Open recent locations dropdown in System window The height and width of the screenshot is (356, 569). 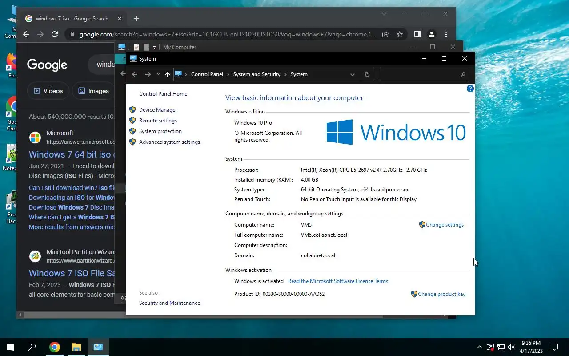point(158,74)
